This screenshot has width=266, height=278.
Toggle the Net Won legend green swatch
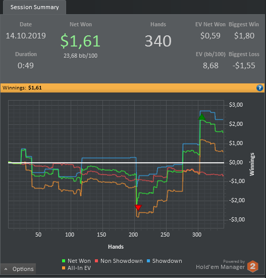[x=64, y=261]
